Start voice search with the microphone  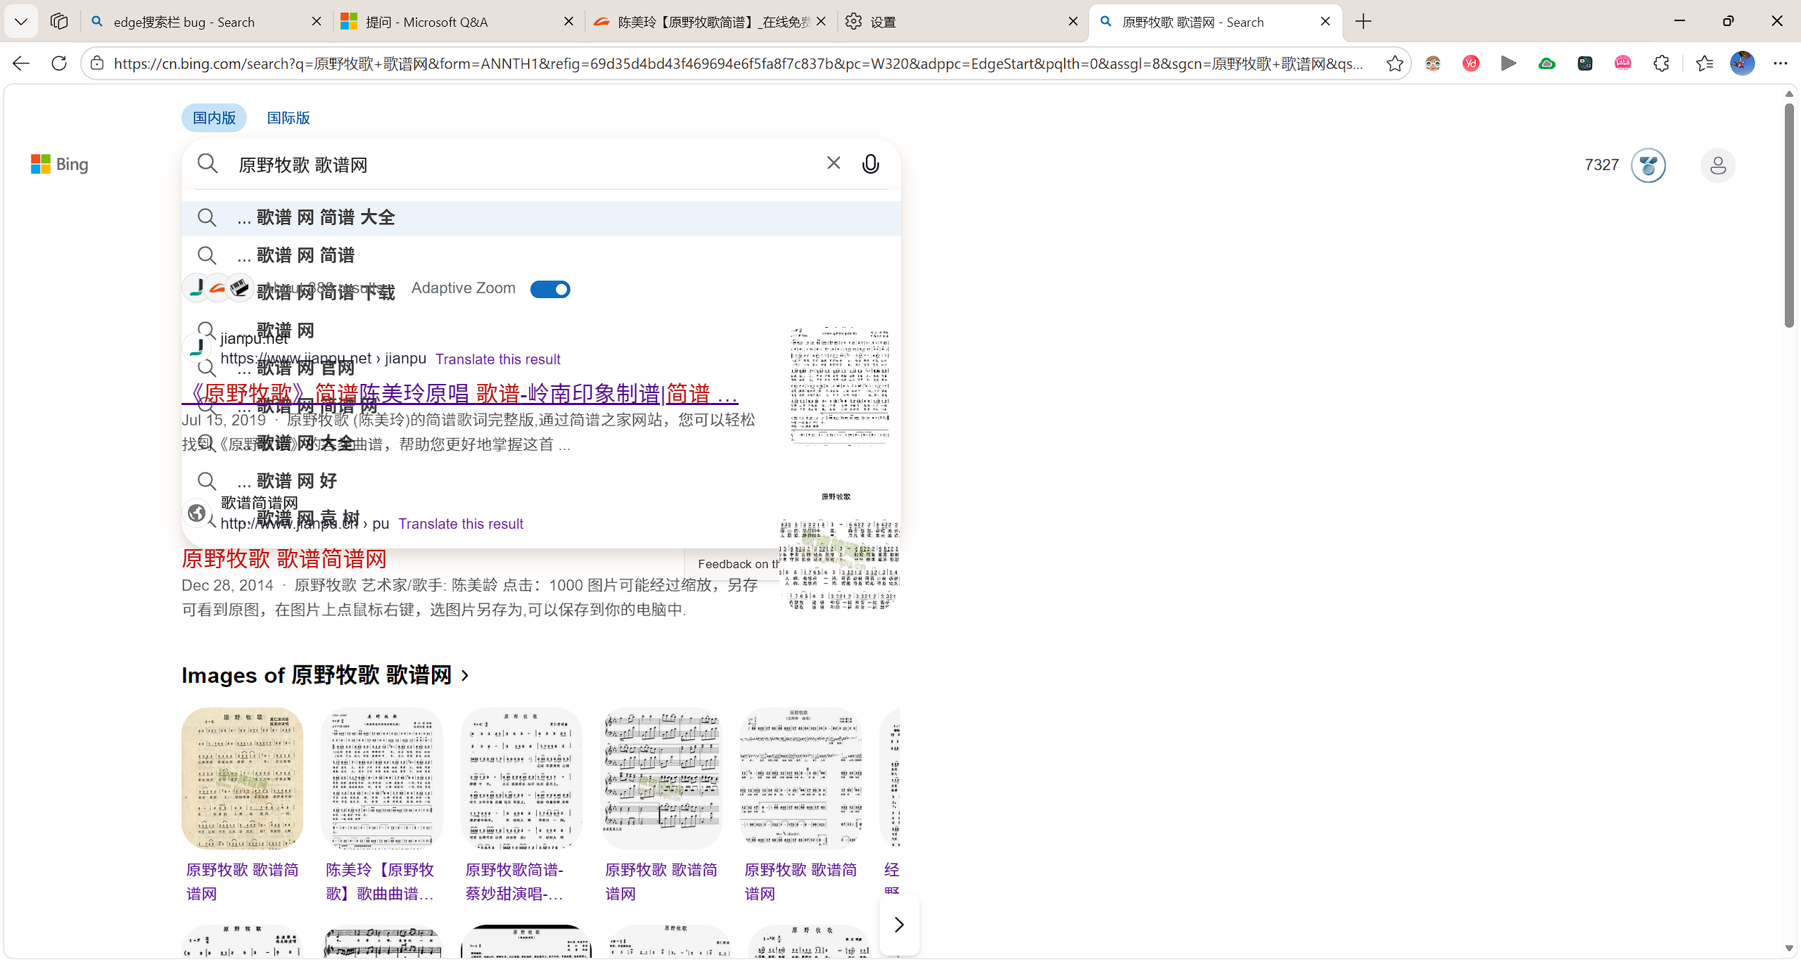pyautogui.click(x=870, y=164)
